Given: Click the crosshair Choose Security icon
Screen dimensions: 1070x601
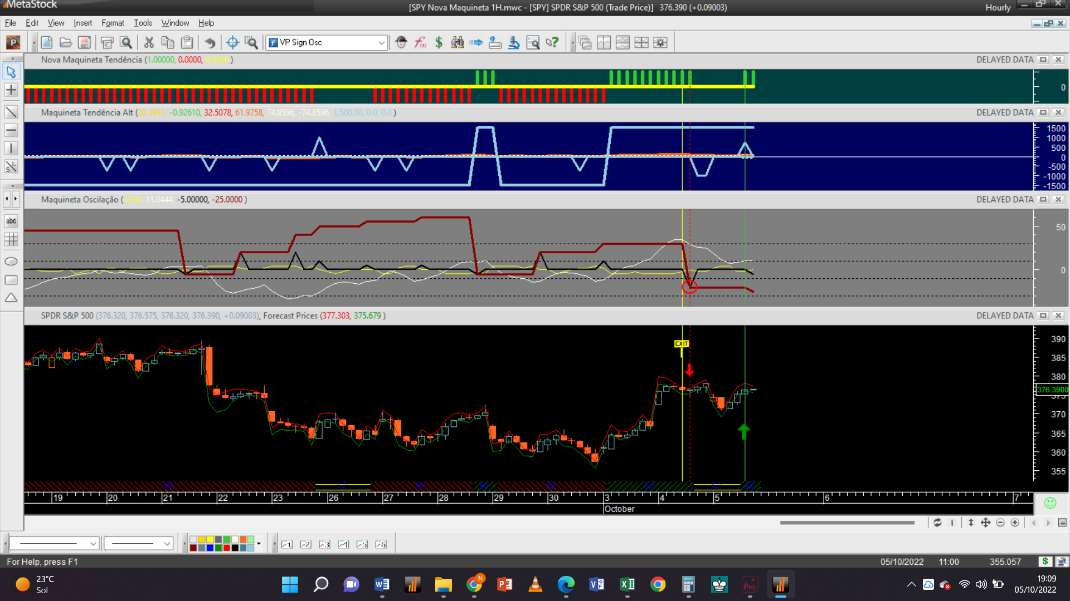Looking at the screenshot, I should click(x=232, y=42).
